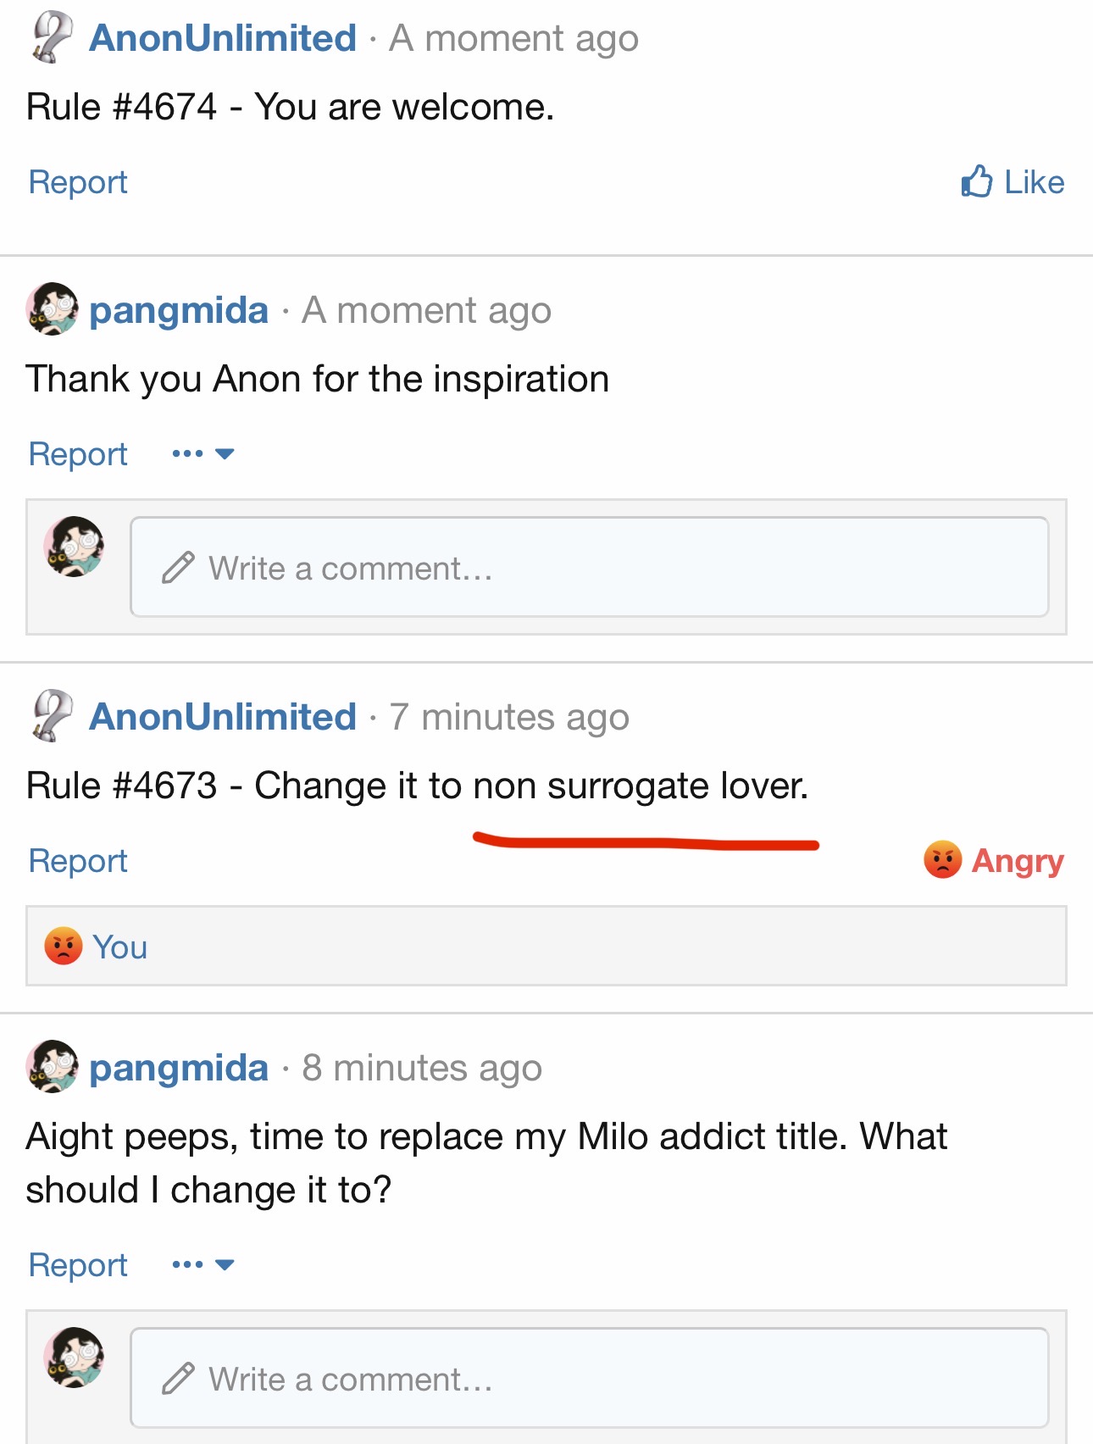This screenshot has width=1093, height=1444.
Task: Click pangmida's avatar on the Milo addict post
Action: click(53, 1067)
